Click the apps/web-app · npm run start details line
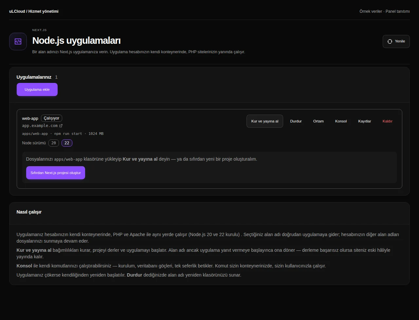This screenshot has width=419, height=320. 63,134
